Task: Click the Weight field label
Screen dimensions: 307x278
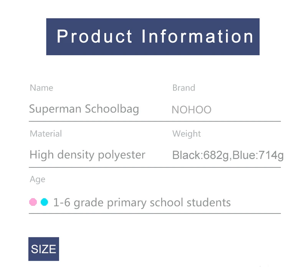Action: click(x=187, y=134)
